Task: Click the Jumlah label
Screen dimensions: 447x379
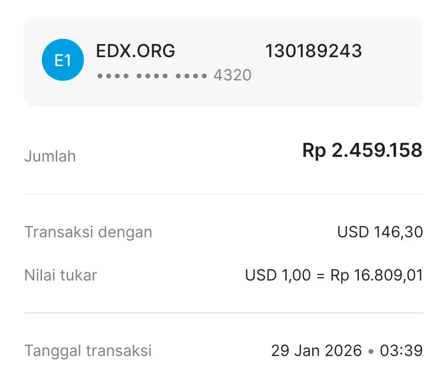Action: [x=50, y=156]
